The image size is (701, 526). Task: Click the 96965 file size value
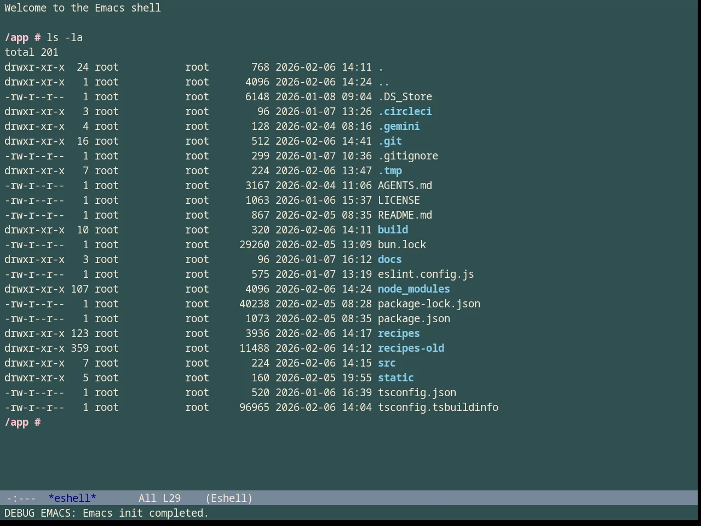point(254,407)
